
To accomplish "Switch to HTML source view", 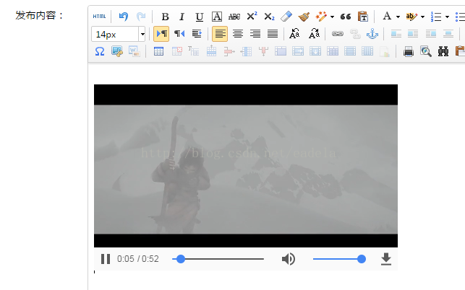I will [x=99, y=17].
